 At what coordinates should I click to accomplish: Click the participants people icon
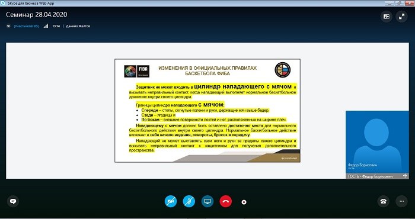[x=8, y=26]
